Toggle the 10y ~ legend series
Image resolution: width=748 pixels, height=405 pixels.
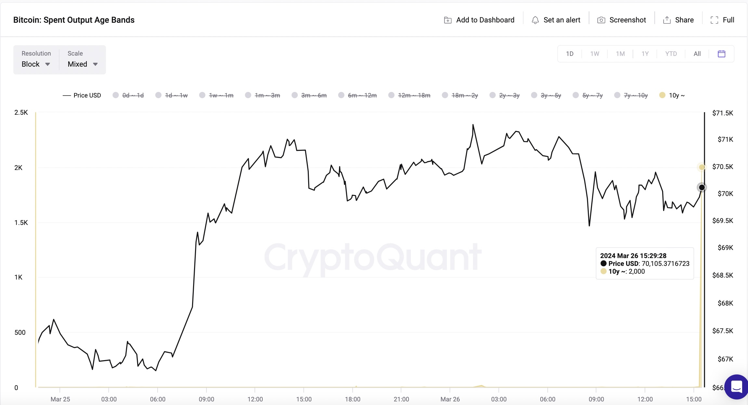coord(672,95)
